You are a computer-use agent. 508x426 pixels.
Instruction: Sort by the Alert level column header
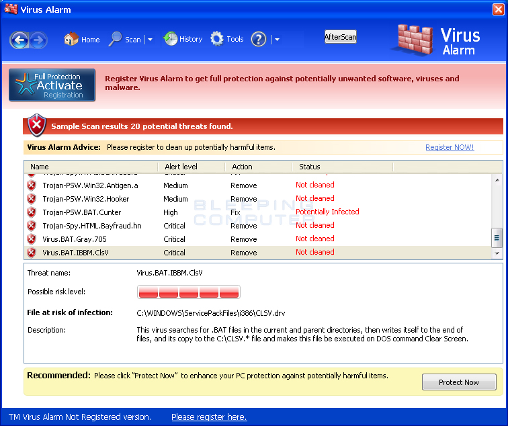coord(192,167)
